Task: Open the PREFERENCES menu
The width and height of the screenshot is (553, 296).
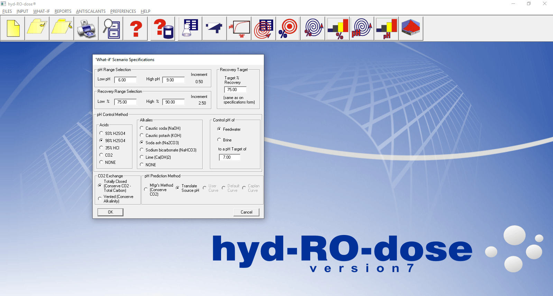Action: [123, 11]
